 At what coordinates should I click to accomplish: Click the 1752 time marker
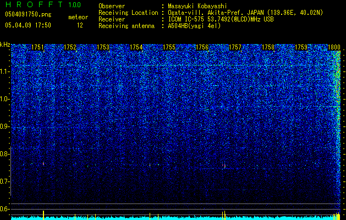coord(70,47)
